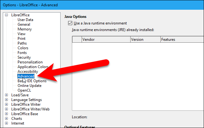Select Print in the options tree
The height and width of the screenshot is (128, 204).
coord(21,39)
